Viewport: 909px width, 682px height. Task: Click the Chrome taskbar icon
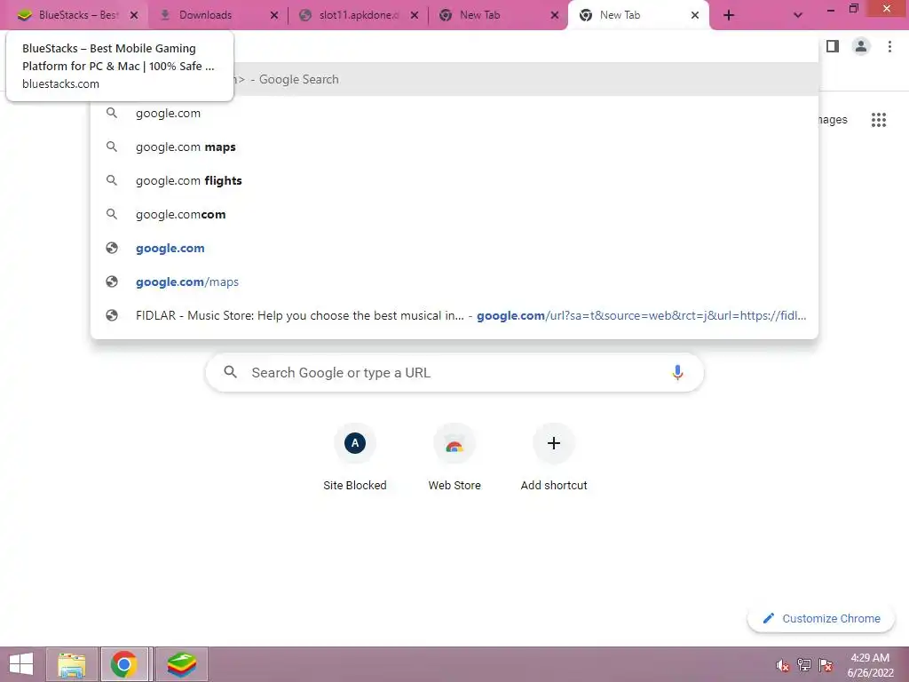[x=124, y=664]
